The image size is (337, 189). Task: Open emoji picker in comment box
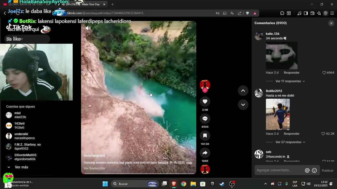(x=314, y=170)
